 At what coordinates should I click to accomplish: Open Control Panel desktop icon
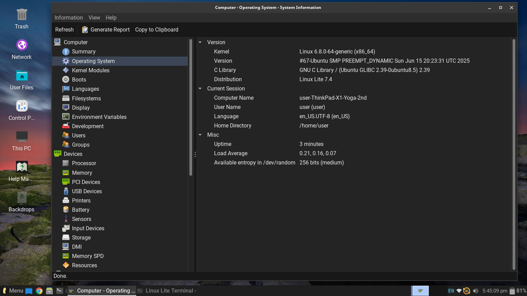(22, 111)
